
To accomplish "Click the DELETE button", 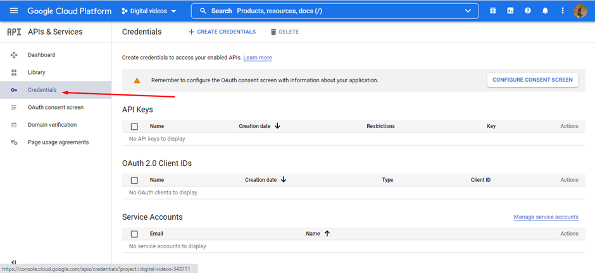I will [285, 32].
